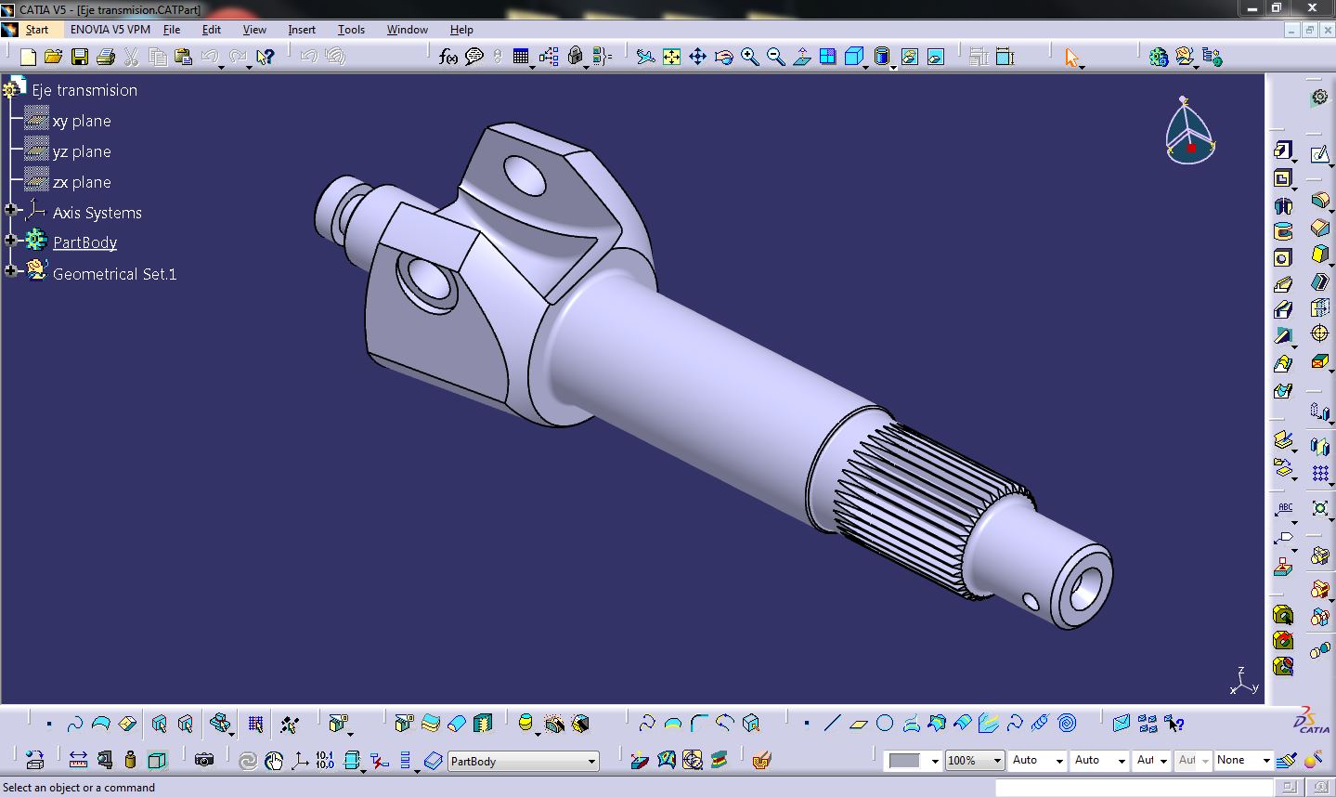
Task: Click the Point tool in bottom toolbar
Action: click(806, 723)
